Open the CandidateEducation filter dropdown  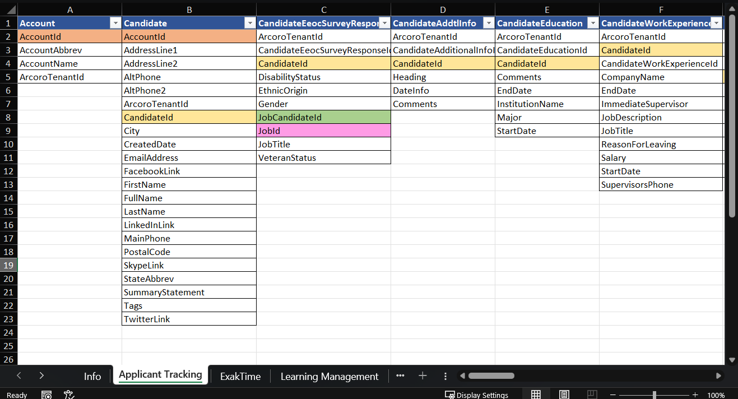click(593, 23)
